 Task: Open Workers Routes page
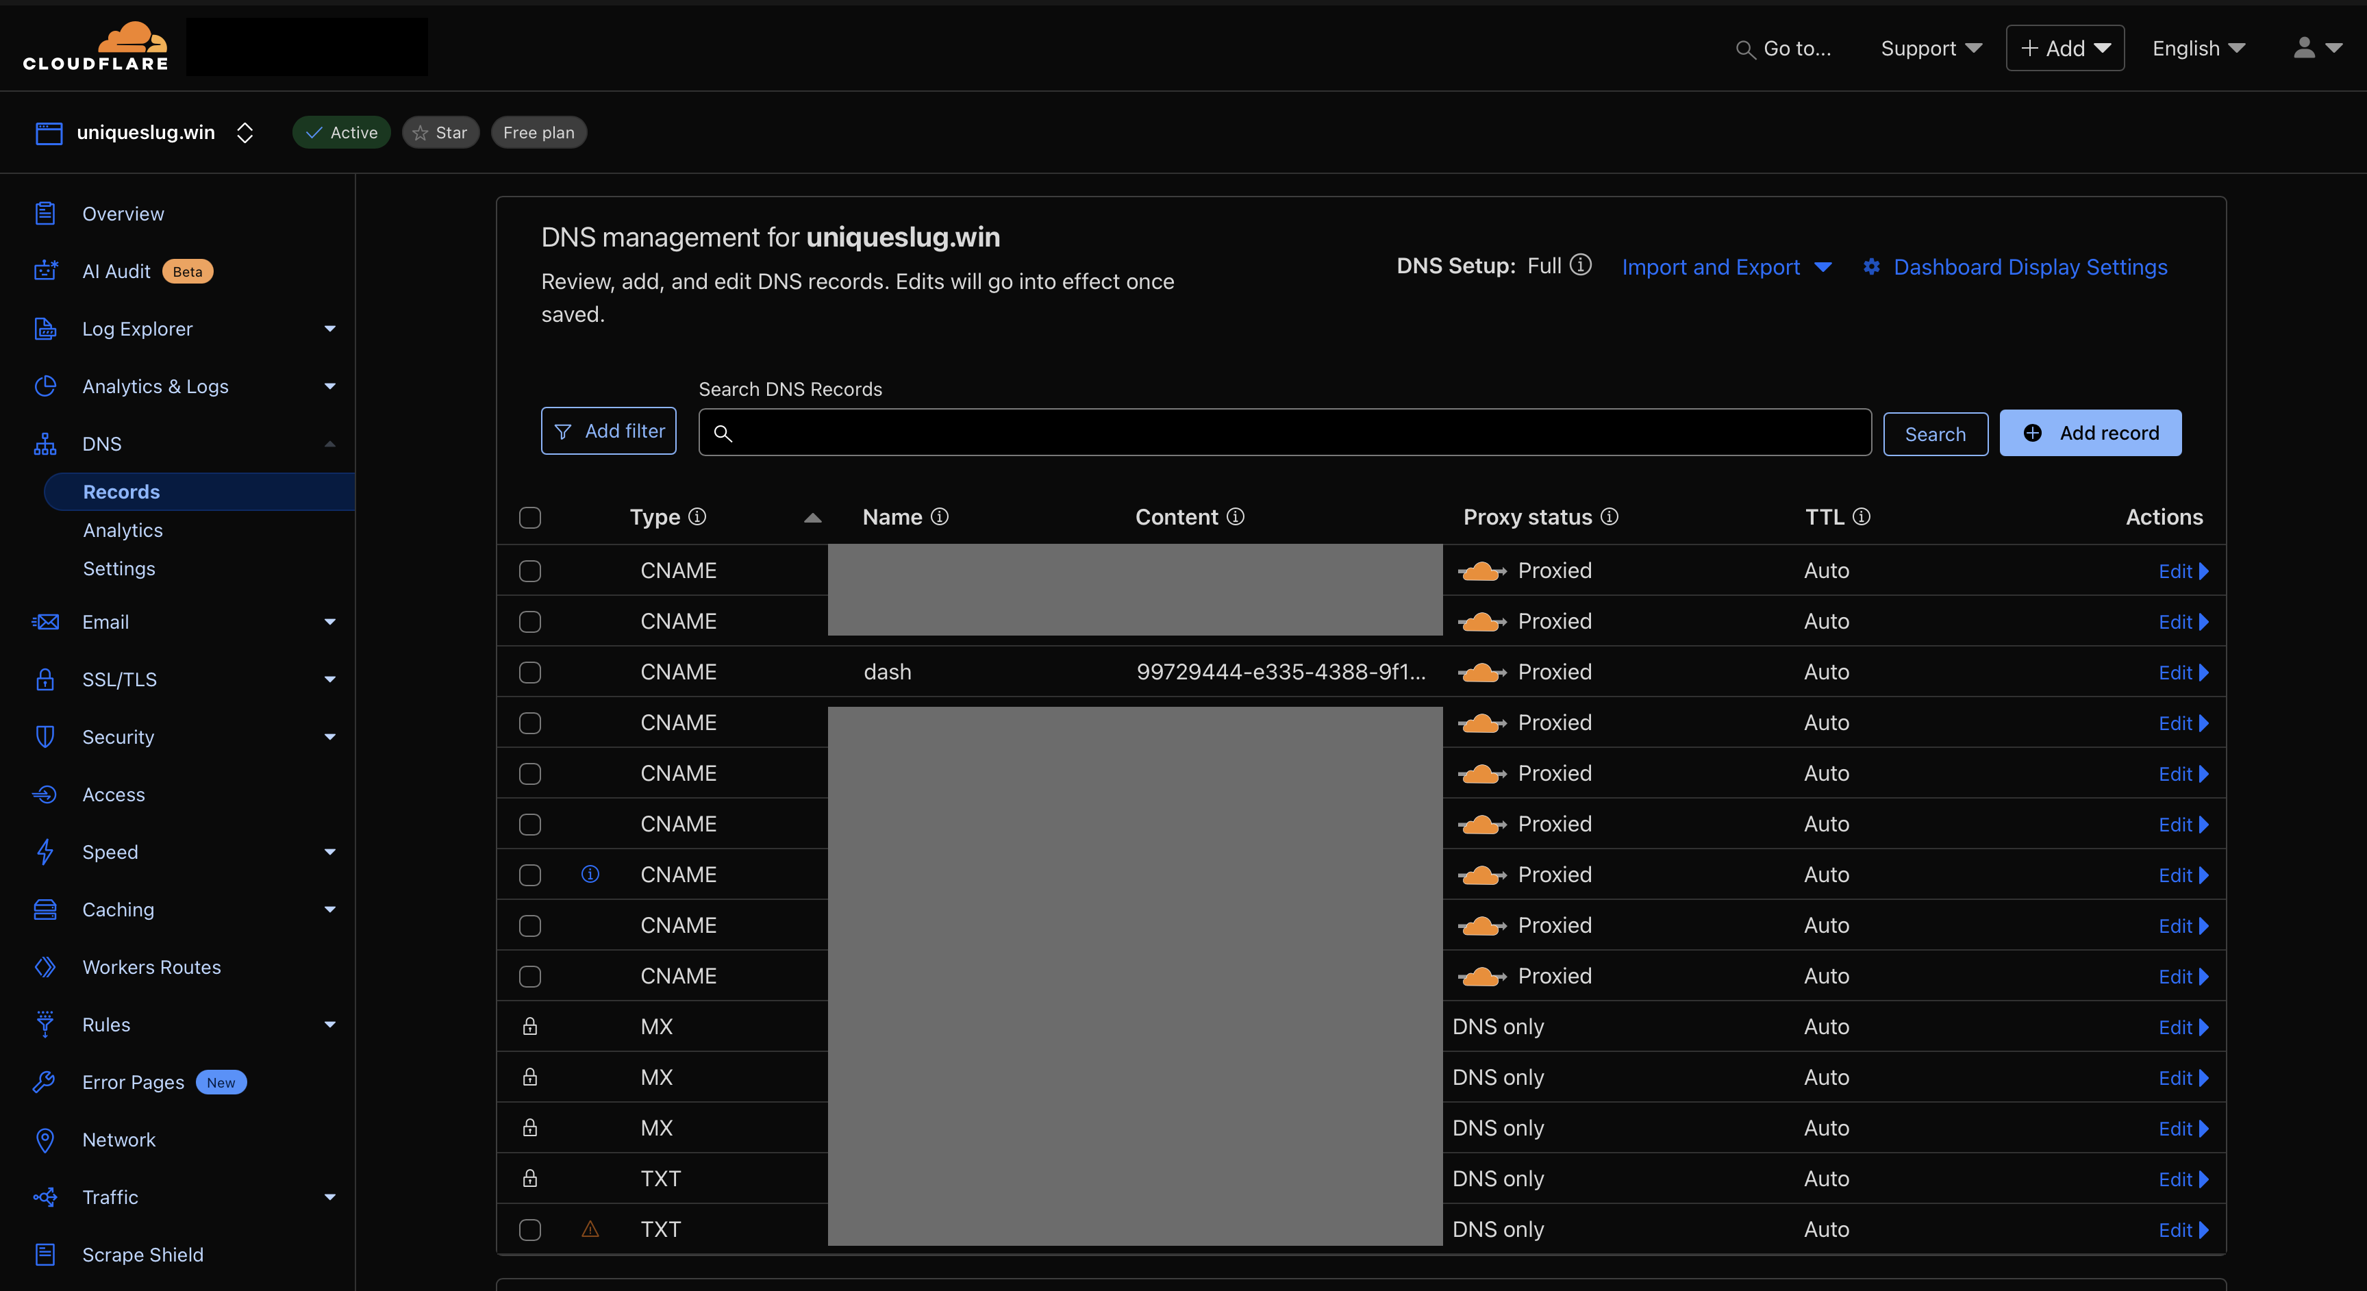pos(151,966)
